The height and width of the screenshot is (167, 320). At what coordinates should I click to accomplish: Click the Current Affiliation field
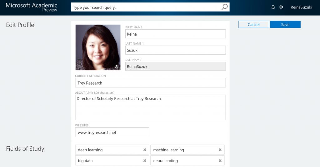150,83
